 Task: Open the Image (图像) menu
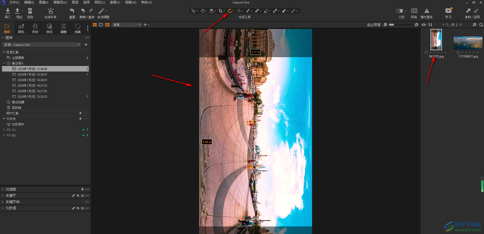[x=44, y=3]
